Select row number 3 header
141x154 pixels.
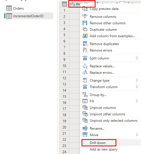64,23
